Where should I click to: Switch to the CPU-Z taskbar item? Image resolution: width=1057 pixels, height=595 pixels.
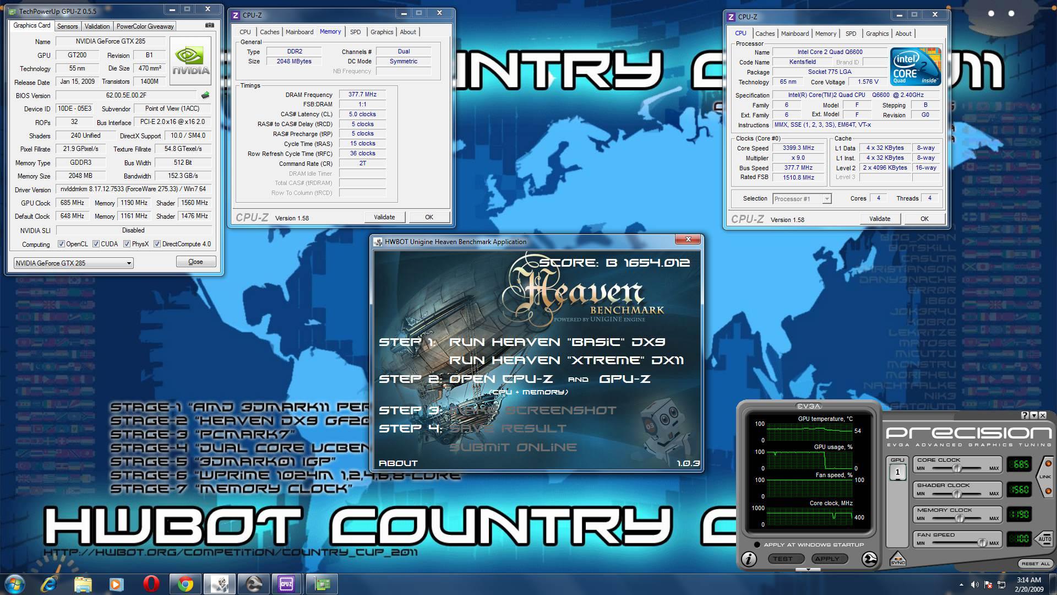pyautogui.click(x=286, y=584)
